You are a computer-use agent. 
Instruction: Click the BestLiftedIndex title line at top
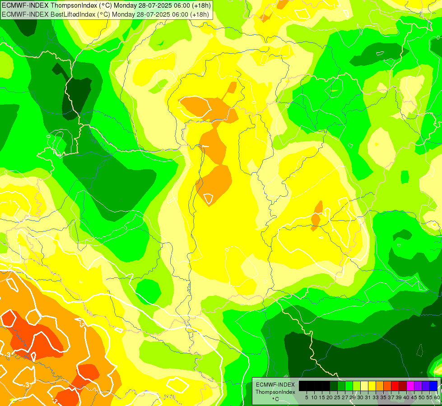[105, 14]
